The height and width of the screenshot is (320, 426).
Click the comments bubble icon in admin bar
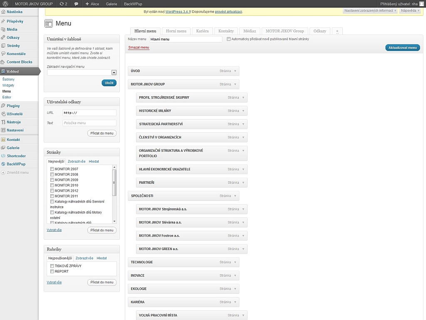76,4
